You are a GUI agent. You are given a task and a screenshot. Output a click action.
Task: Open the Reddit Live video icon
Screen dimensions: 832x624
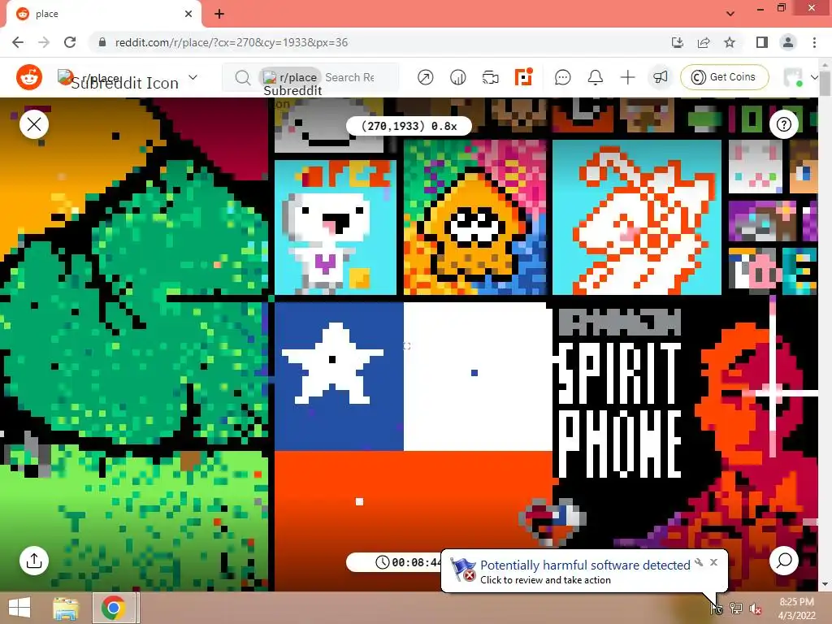(x=490, y=77)
